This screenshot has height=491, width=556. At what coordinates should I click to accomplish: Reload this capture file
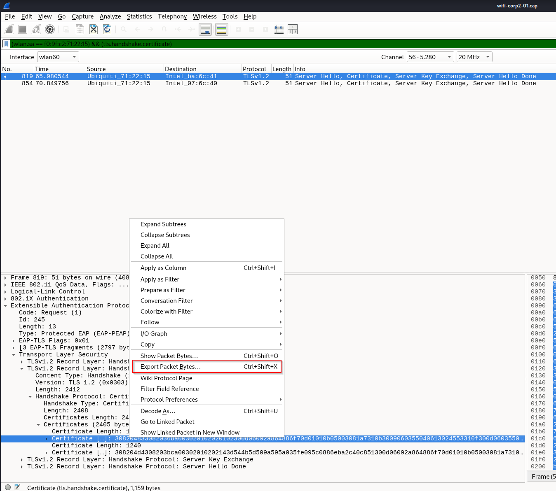click(x=107, y=29)
